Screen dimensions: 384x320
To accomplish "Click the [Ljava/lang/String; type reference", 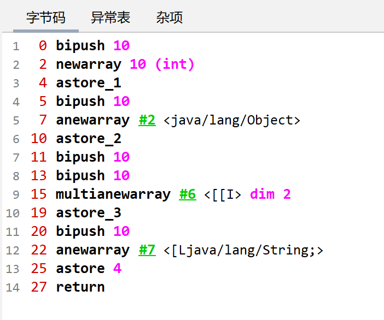I will point(244,250).
